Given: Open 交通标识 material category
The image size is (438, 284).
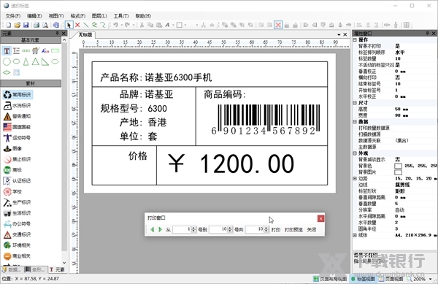Looking at the screenshot, I should [x=17, y=234].
